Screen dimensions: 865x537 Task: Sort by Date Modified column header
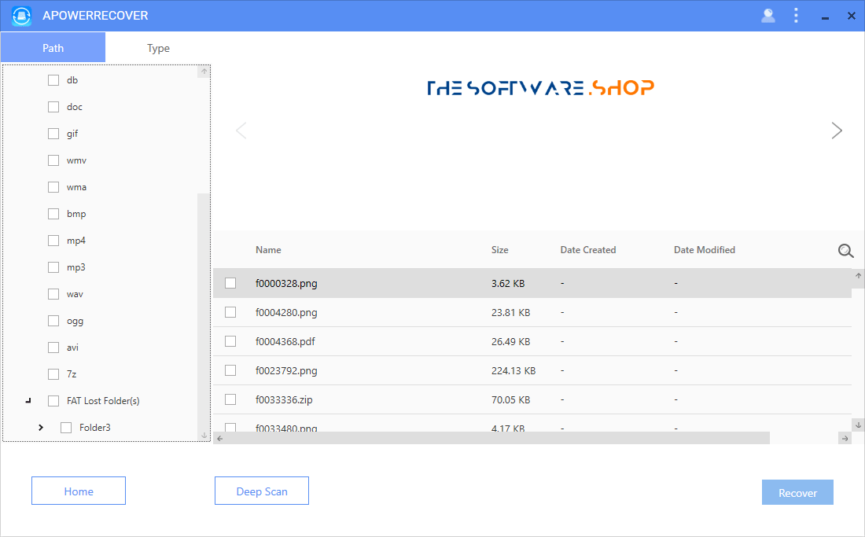pos(705,250)
